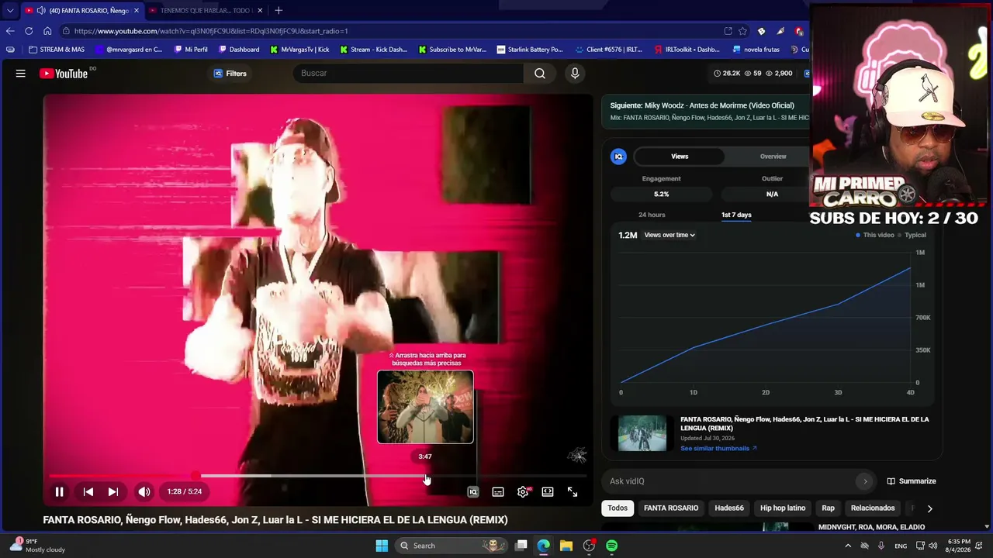Click the Summarize button
Viewport: 993px width, 558px height.
912,481
